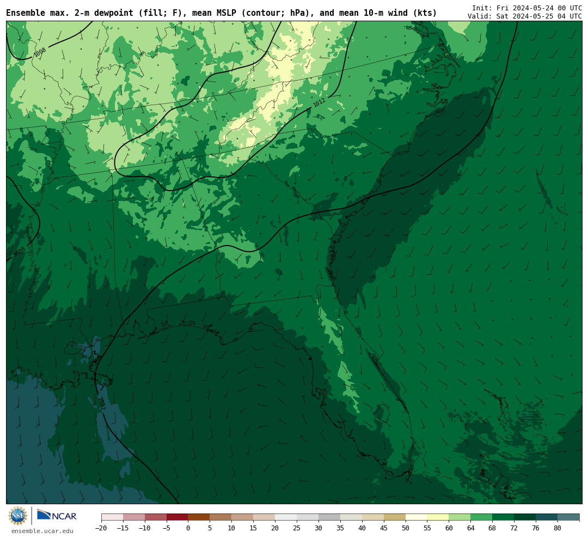
Task: Click the 1012 contour label over the Gulf
Action: point(102,402)
